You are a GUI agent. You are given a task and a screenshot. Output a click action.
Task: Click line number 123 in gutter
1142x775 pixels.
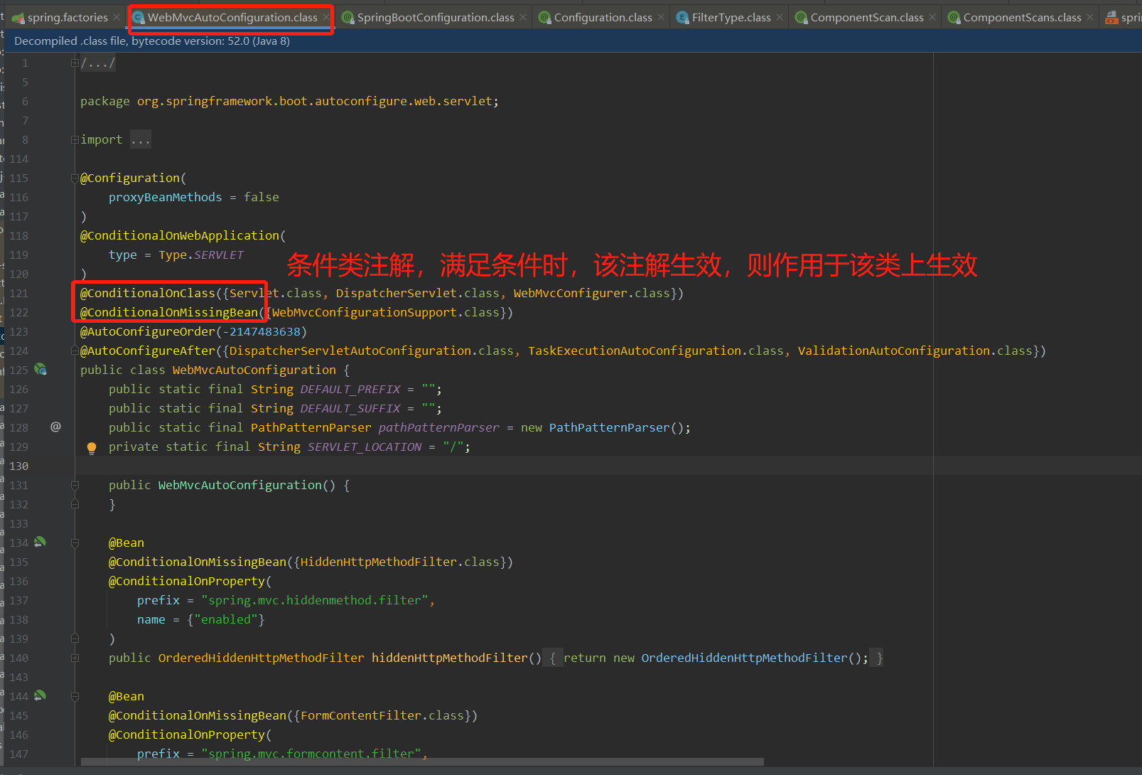pos(18,331)
